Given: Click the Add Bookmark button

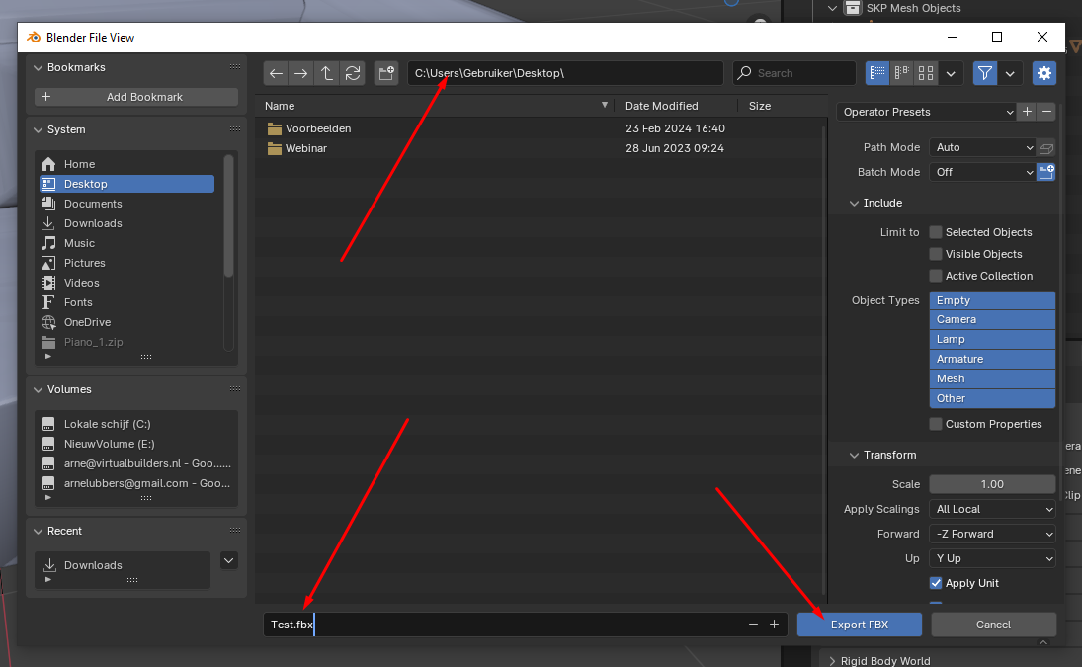Looking at the screenshot, I should [136, 97].
